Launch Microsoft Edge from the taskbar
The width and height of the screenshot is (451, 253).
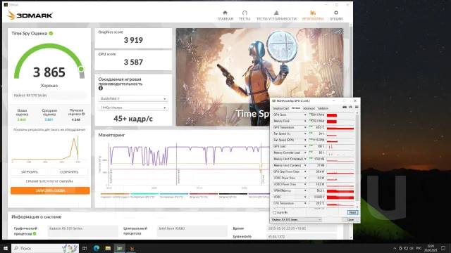pyautogui.click(x=97, y=248)
